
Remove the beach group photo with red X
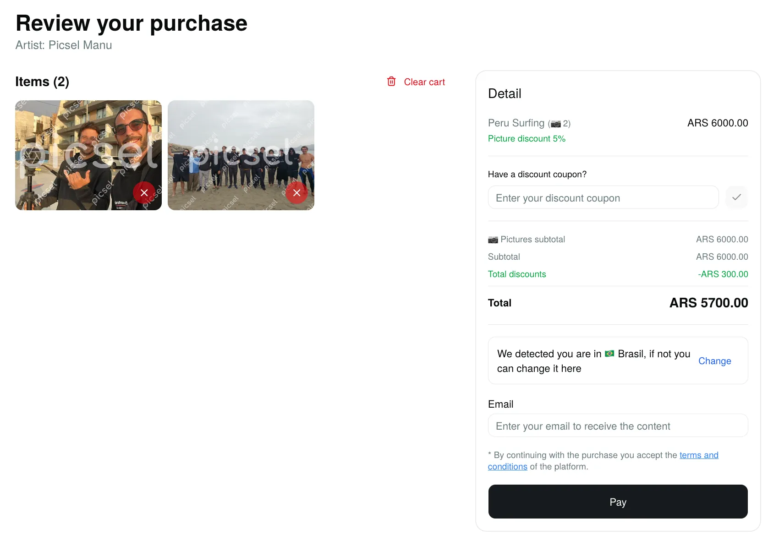[x=296, y=193]
